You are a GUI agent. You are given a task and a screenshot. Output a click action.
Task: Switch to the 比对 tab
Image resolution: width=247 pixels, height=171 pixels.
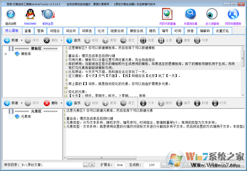pos(101,31)
